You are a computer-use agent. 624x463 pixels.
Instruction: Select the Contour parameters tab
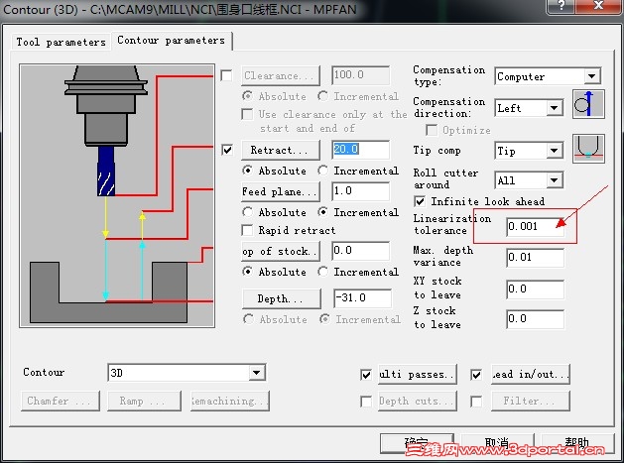[171, 41]
